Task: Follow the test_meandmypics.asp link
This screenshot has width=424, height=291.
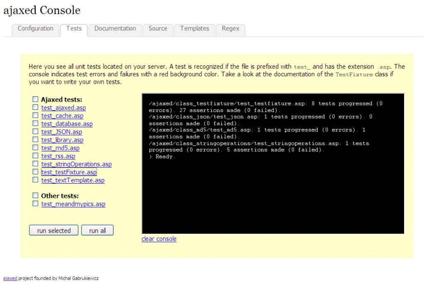Action: coord(73,204)
